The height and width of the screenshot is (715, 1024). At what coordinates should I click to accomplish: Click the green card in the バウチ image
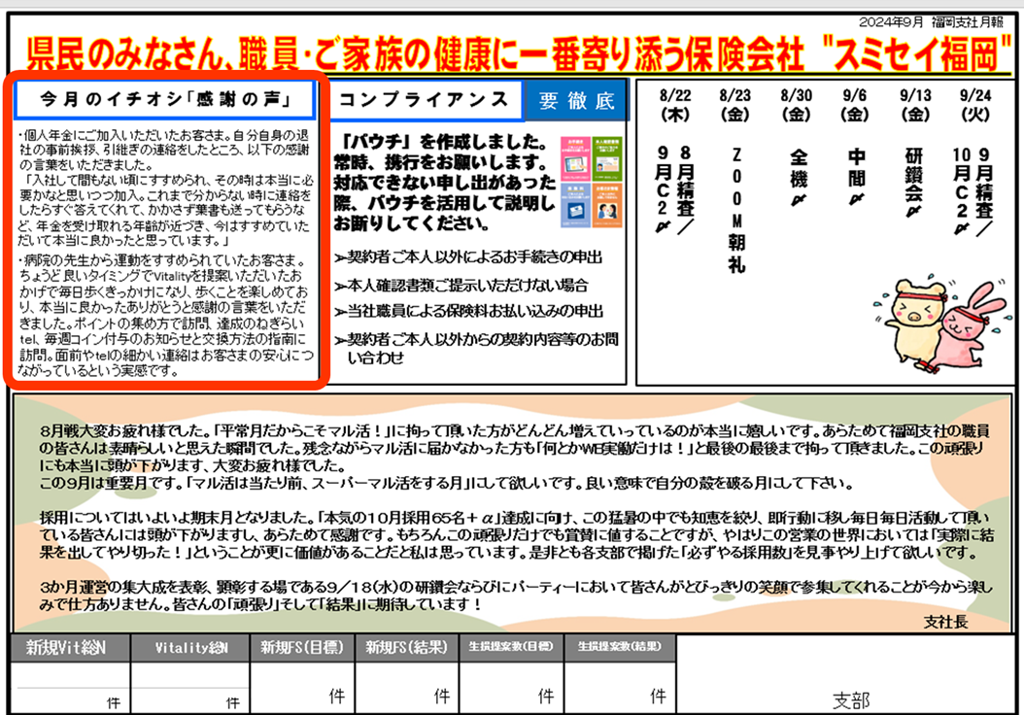click(607, 158)
